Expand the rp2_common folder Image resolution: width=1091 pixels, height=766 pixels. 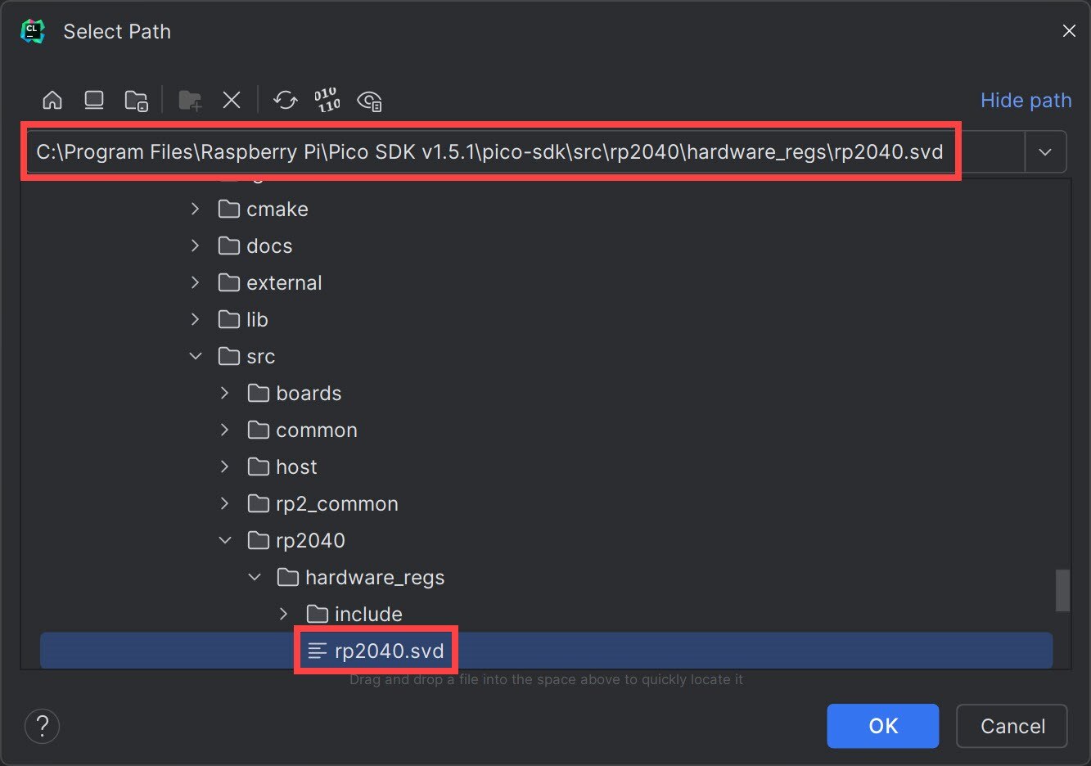coord(224,503)
